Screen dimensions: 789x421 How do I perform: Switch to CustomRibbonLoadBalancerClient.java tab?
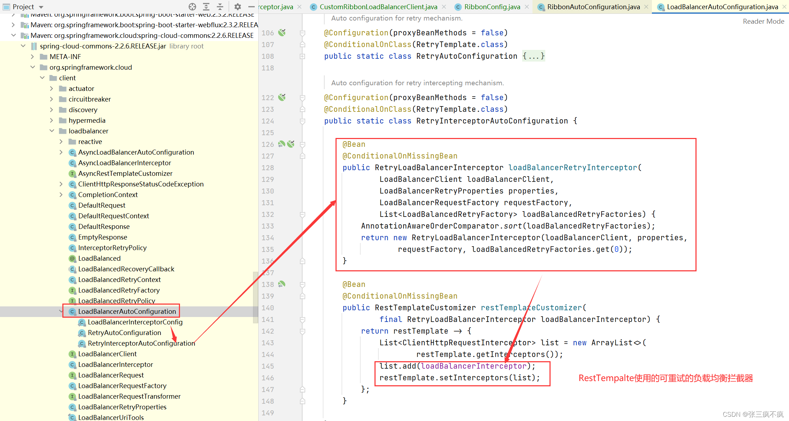click(378, 7)
